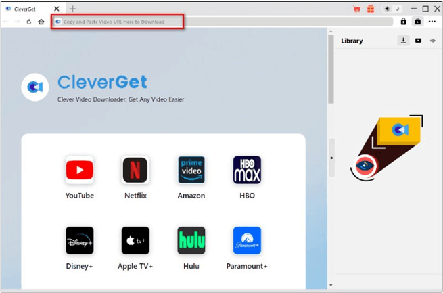The width and height of the screenshot is (443, 293).
Task: Minimize the CleverGet window
Action: coord(414,9)
